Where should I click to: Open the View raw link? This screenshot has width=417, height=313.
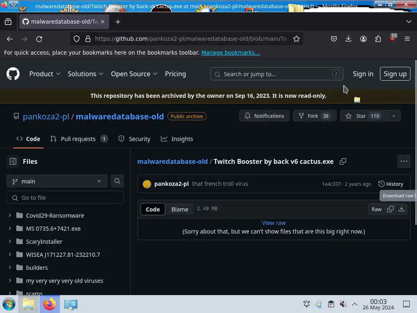[x=274, y=223]
